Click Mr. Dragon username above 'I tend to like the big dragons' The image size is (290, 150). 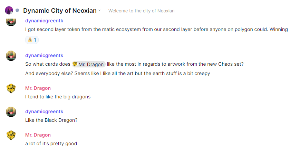[38, 88]
